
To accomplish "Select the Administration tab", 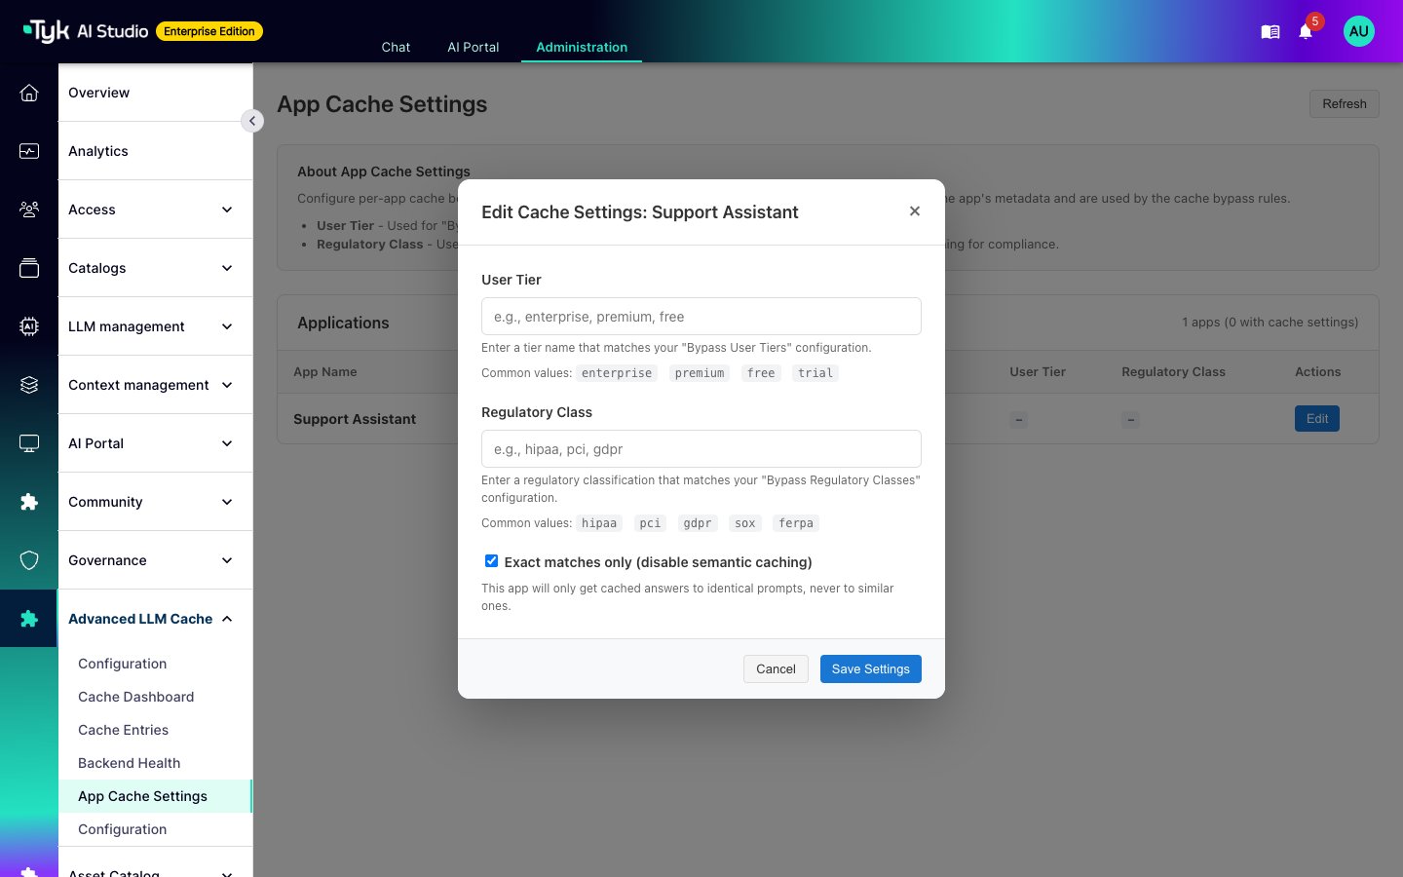I will 582,47.
